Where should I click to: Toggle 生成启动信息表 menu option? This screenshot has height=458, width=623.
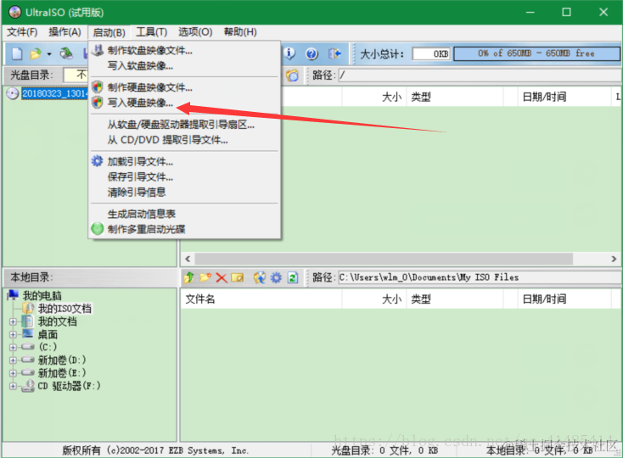(x=185, y=214)
